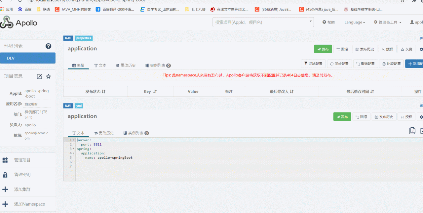Open JAVA_MHH的博客 bookmark
Screen dimensions: 423x213
73,9
